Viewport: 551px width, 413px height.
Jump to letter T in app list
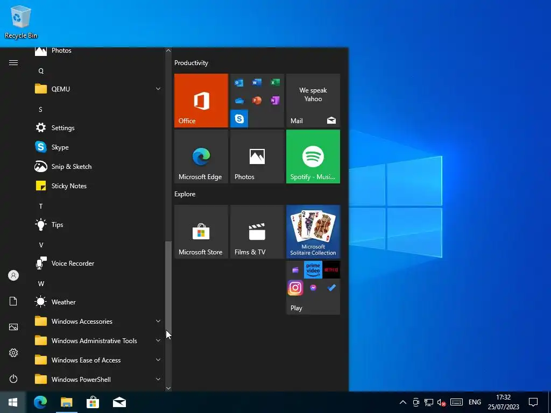point(41,206)
